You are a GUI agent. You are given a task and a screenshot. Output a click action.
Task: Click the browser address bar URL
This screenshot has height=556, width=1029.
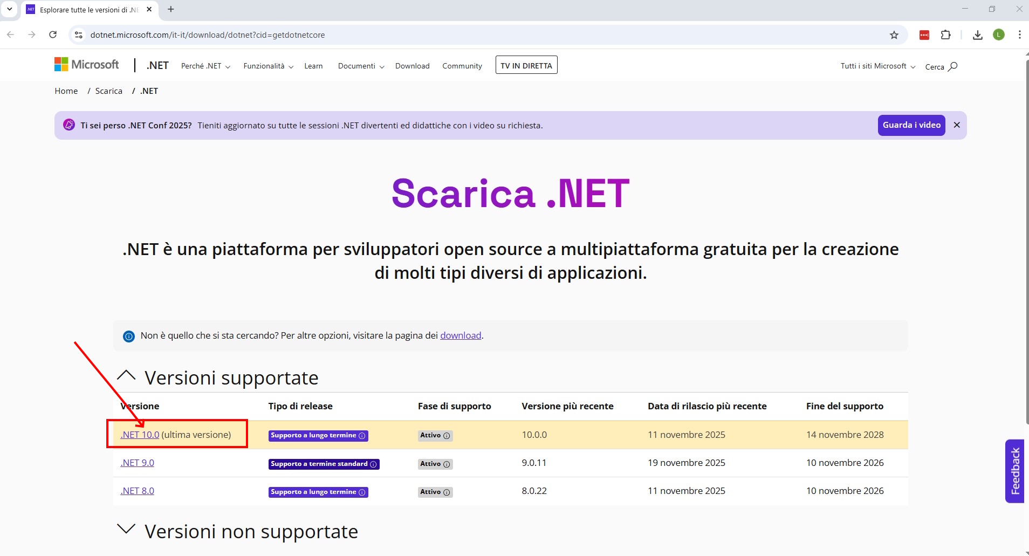click(x=208, y=35)
